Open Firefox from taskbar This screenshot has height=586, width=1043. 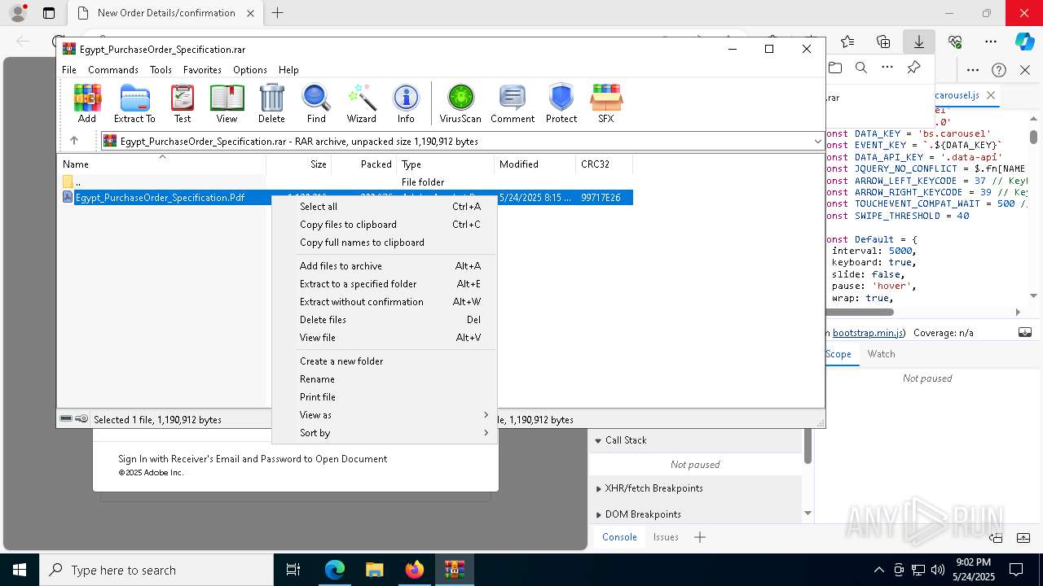click(x=414, y=570)
